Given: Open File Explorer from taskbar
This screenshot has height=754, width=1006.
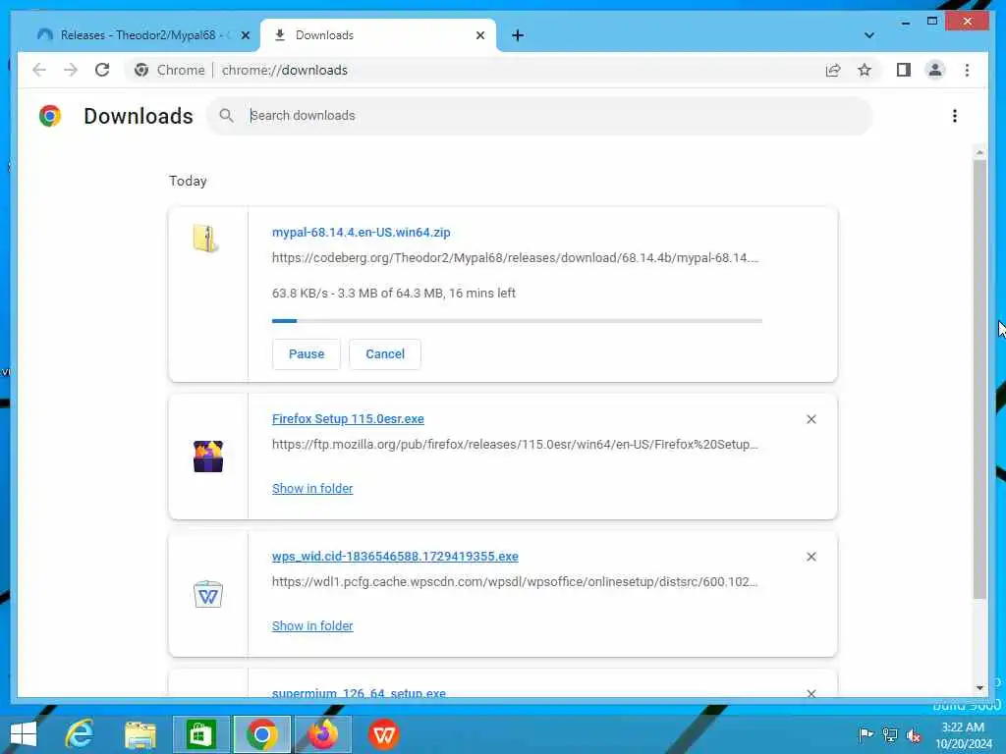Looking at the screenshot, I should (x=140, y=734).
